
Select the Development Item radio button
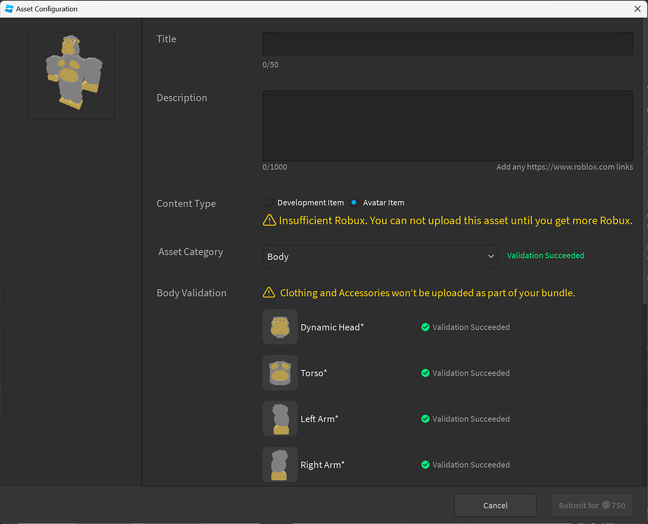click(268, 202)
